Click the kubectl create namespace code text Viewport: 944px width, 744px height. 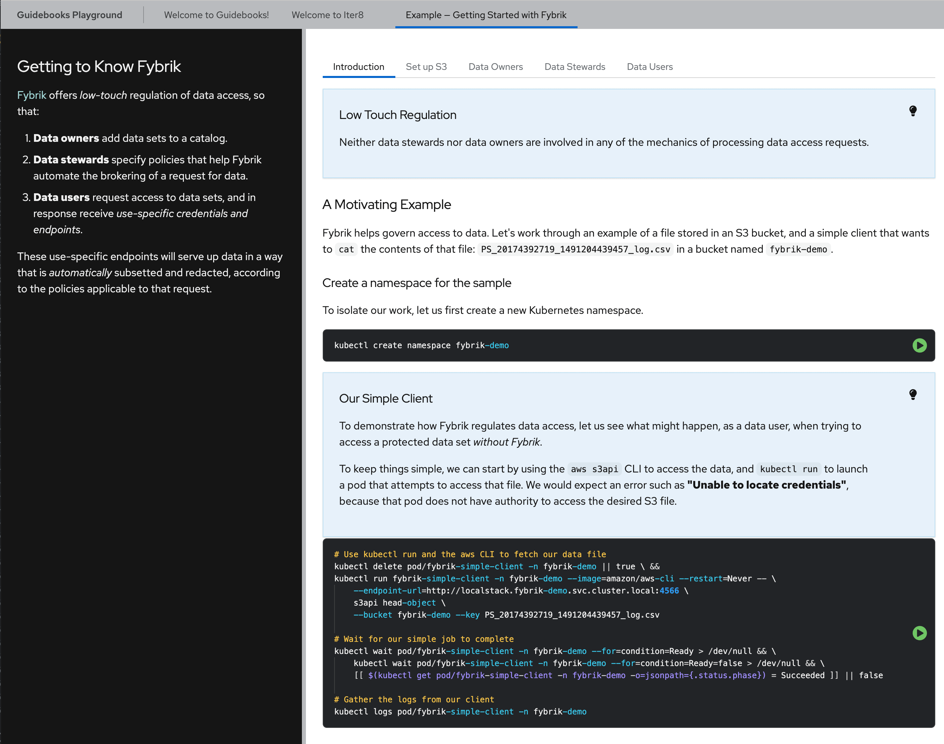[x=421, y=345]
